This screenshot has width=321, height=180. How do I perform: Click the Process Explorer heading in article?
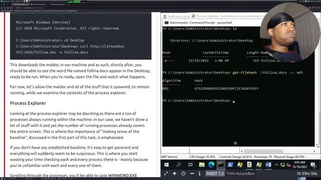click(28, 103)
